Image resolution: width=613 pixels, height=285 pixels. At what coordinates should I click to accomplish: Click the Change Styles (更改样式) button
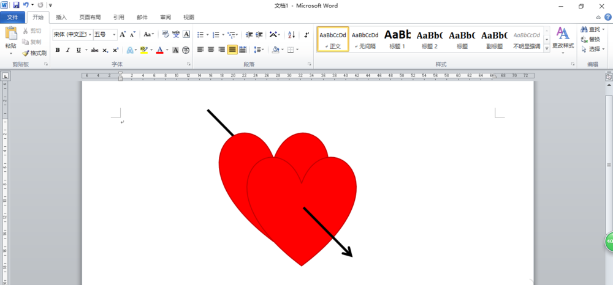pyautogui.click(x=563, y=40)
